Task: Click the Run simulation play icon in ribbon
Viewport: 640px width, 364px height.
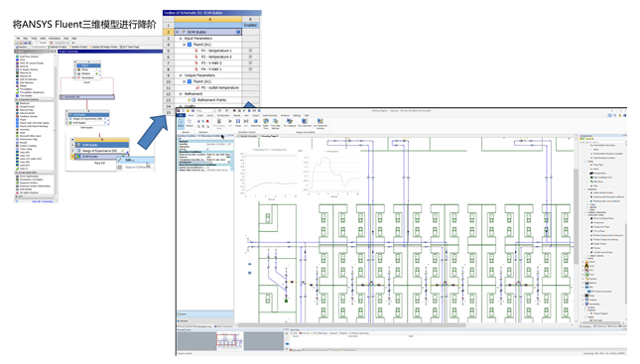Action: tap(230, 121)
